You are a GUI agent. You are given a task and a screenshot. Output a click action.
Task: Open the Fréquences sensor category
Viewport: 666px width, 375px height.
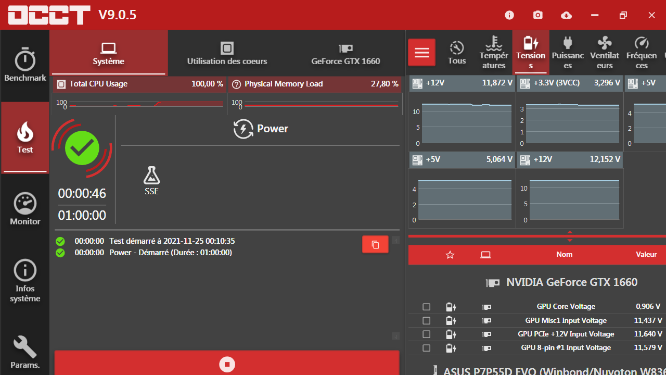[x=642, y=53]
